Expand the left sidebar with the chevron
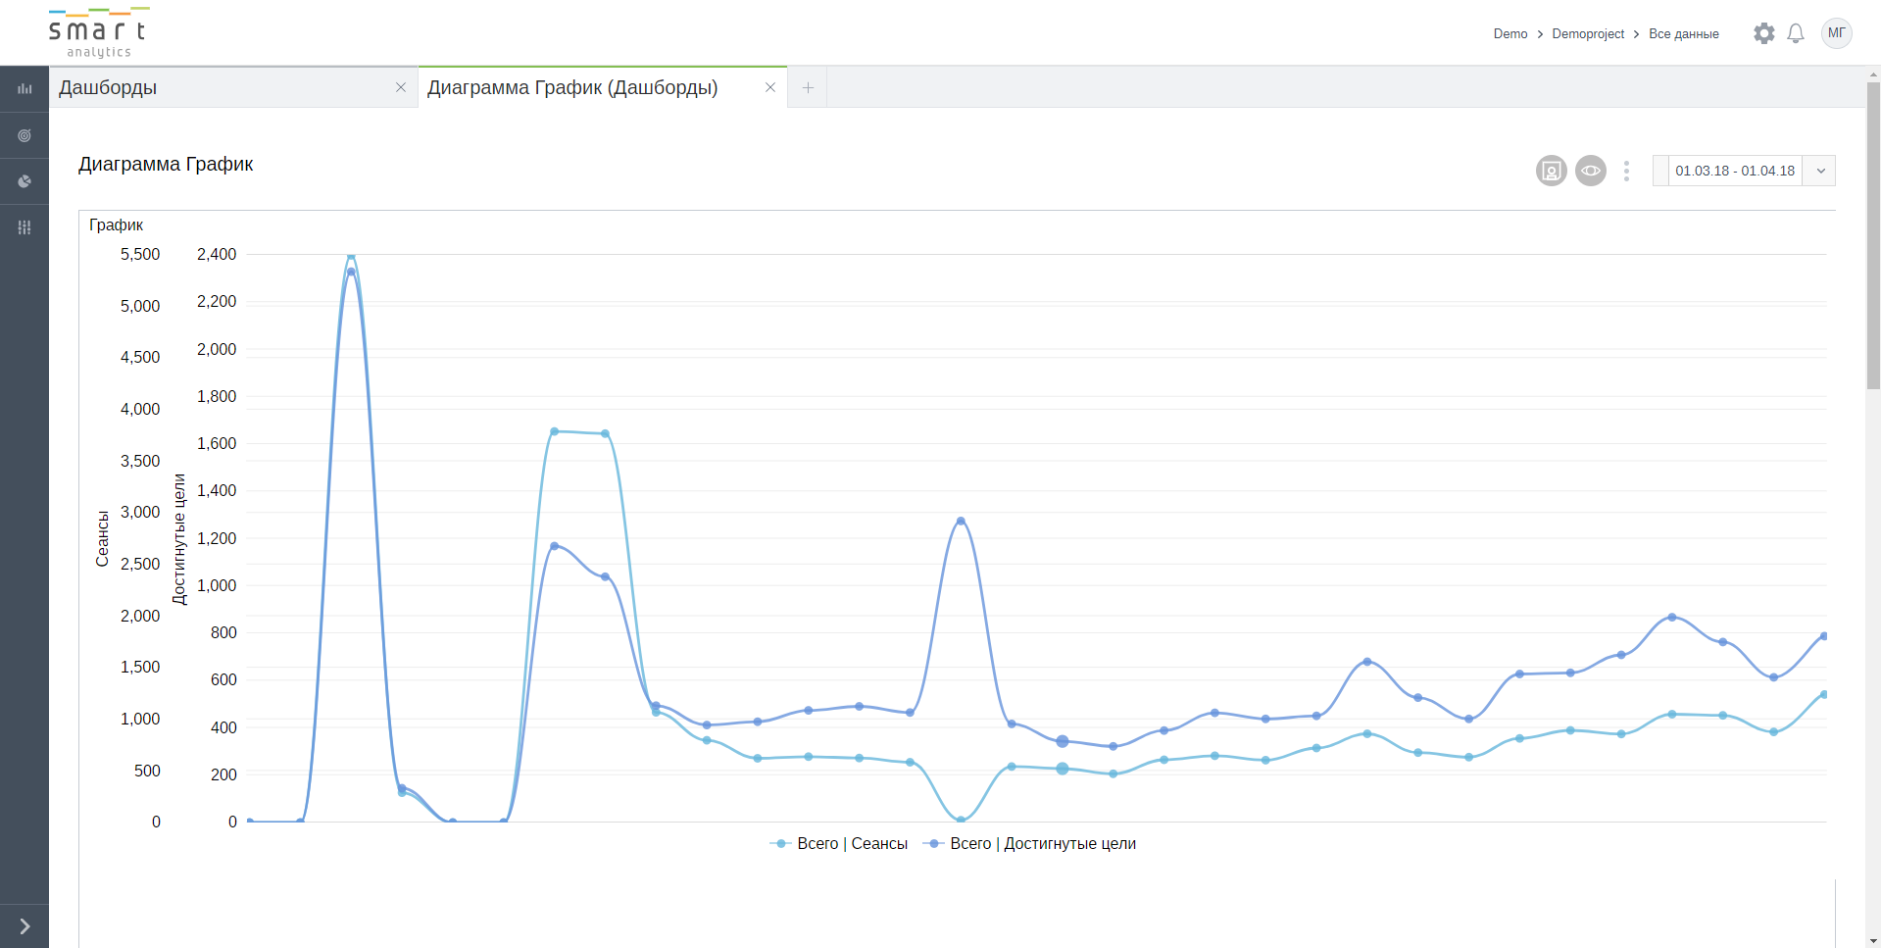Image resolution: width=1881 pixels, height=948 pixels. coord(25,926)
